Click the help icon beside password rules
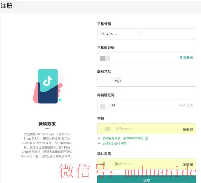201x183 pixels. pos(146,138)
